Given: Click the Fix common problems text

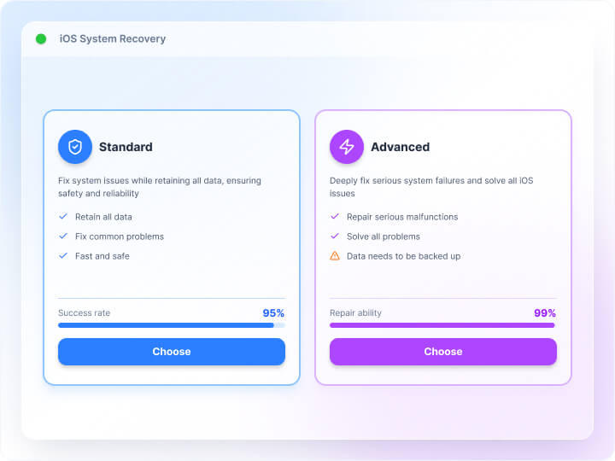Looking at the screenshot, I should click(x=120, y=236).
